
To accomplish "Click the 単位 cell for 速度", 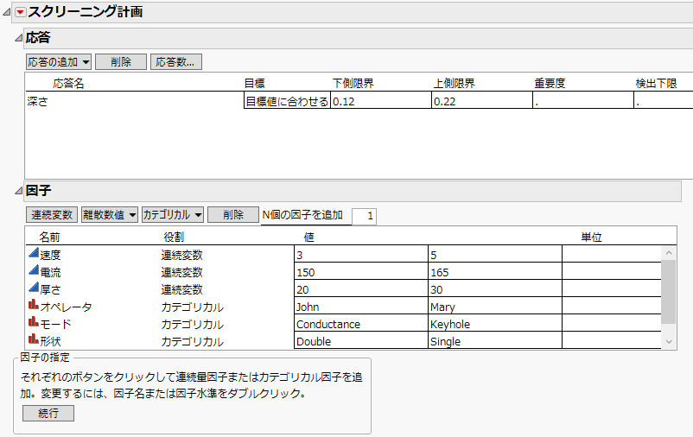I will [x=612, y=255].
